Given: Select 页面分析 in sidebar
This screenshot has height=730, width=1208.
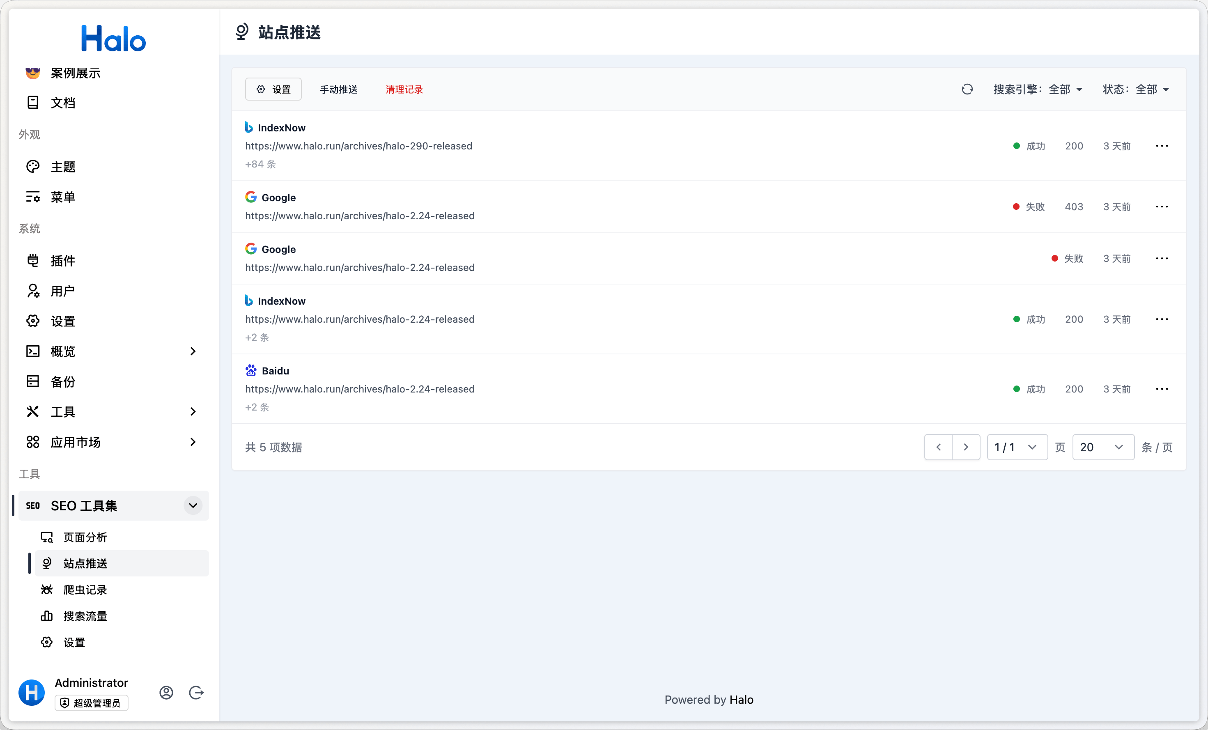Looking at the screenshot, I should coord(85,537).
